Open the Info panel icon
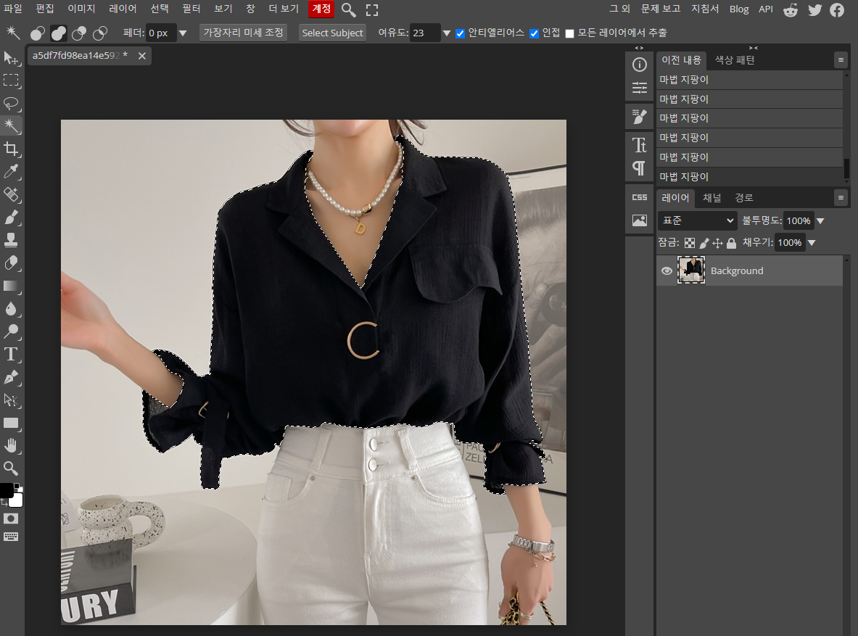 639,65
